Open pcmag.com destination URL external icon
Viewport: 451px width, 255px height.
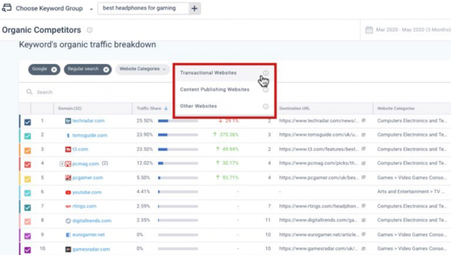(x=364, y=163)
